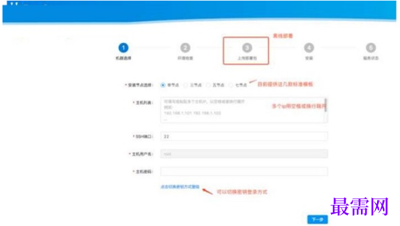Select the 七节点 seven-node radio option
This screenshot has width=400, height=226.
231,85
